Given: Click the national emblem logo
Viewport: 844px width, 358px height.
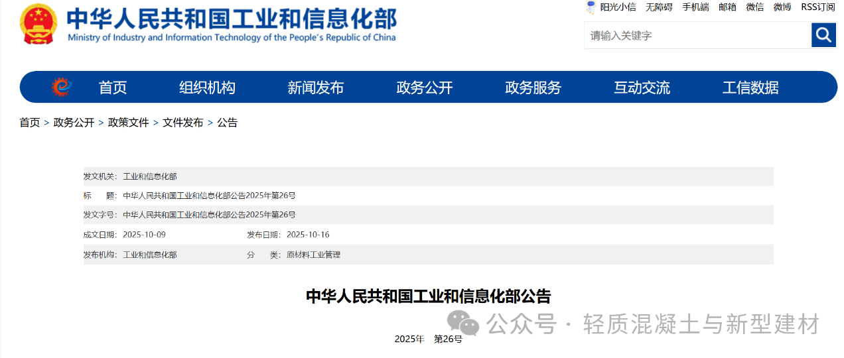Looking at the screenshot, I should point(38,24).
